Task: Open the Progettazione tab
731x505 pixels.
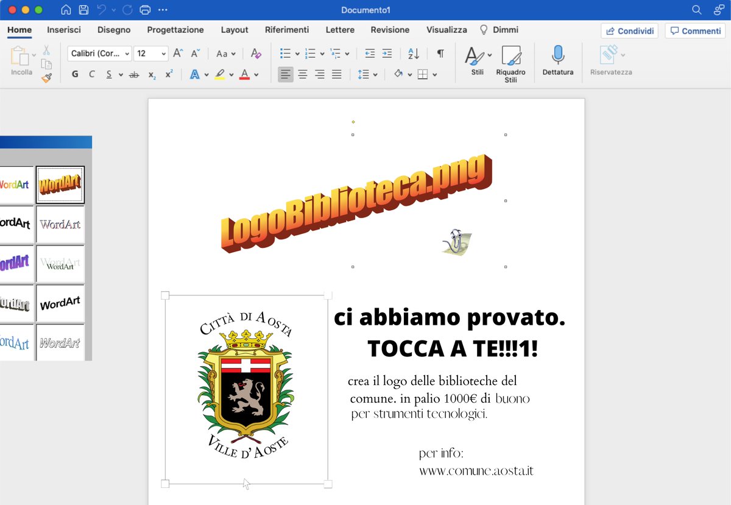Action: tap(175, 29)
